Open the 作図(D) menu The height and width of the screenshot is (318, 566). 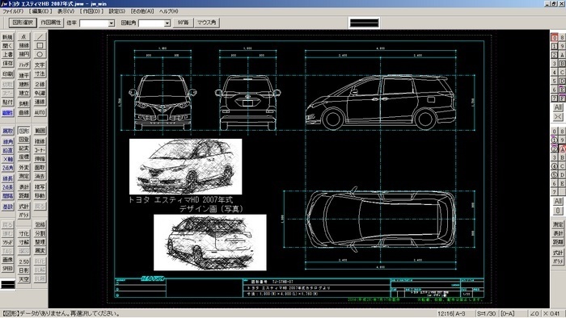(x=91, y=11)
